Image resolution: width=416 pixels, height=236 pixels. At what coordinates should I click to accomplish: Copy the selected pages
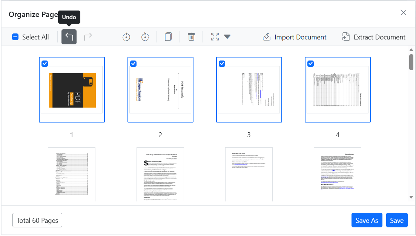168,37
